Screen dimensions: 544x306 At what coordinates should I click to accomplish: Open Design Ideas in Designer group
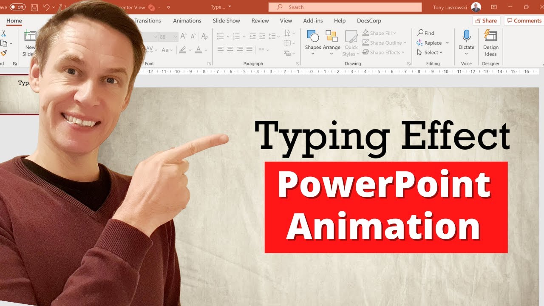click(x=491, y=43)
